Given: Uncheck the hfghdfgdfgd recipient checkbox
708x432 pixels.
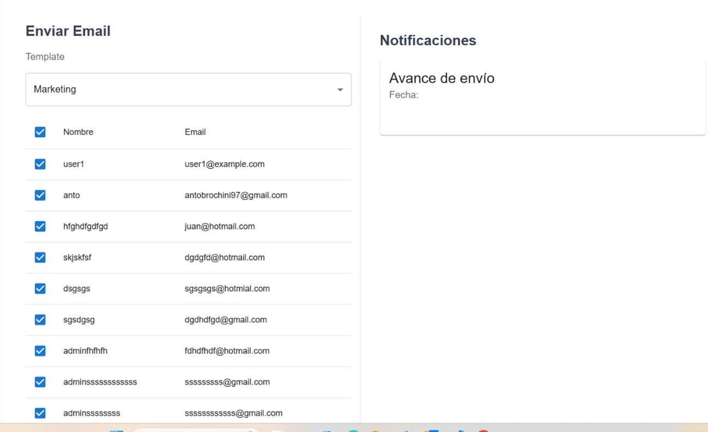Looking at the screenshot, I should tap(40, 226).
